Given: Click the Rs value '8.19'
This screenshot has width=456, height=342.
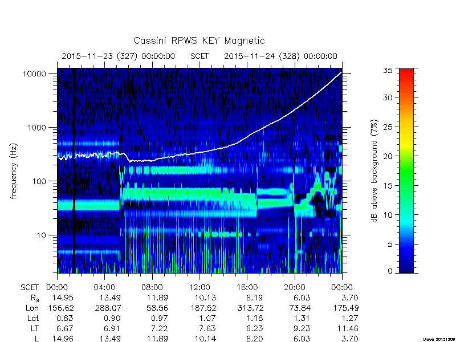Looking at the screenshot, I should [x=255, y=298].
